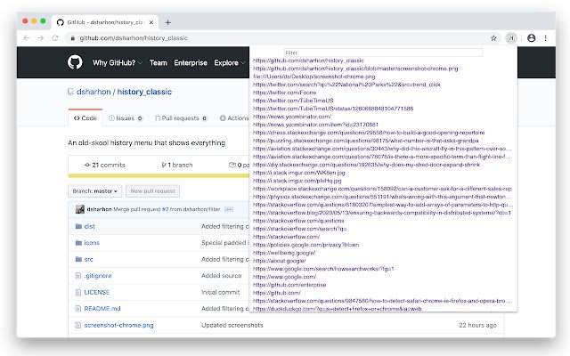This screenshot has height=356, width=570.
Task: Open the chess.stackexchange.com history entry
Action: (x=369, y=133)
